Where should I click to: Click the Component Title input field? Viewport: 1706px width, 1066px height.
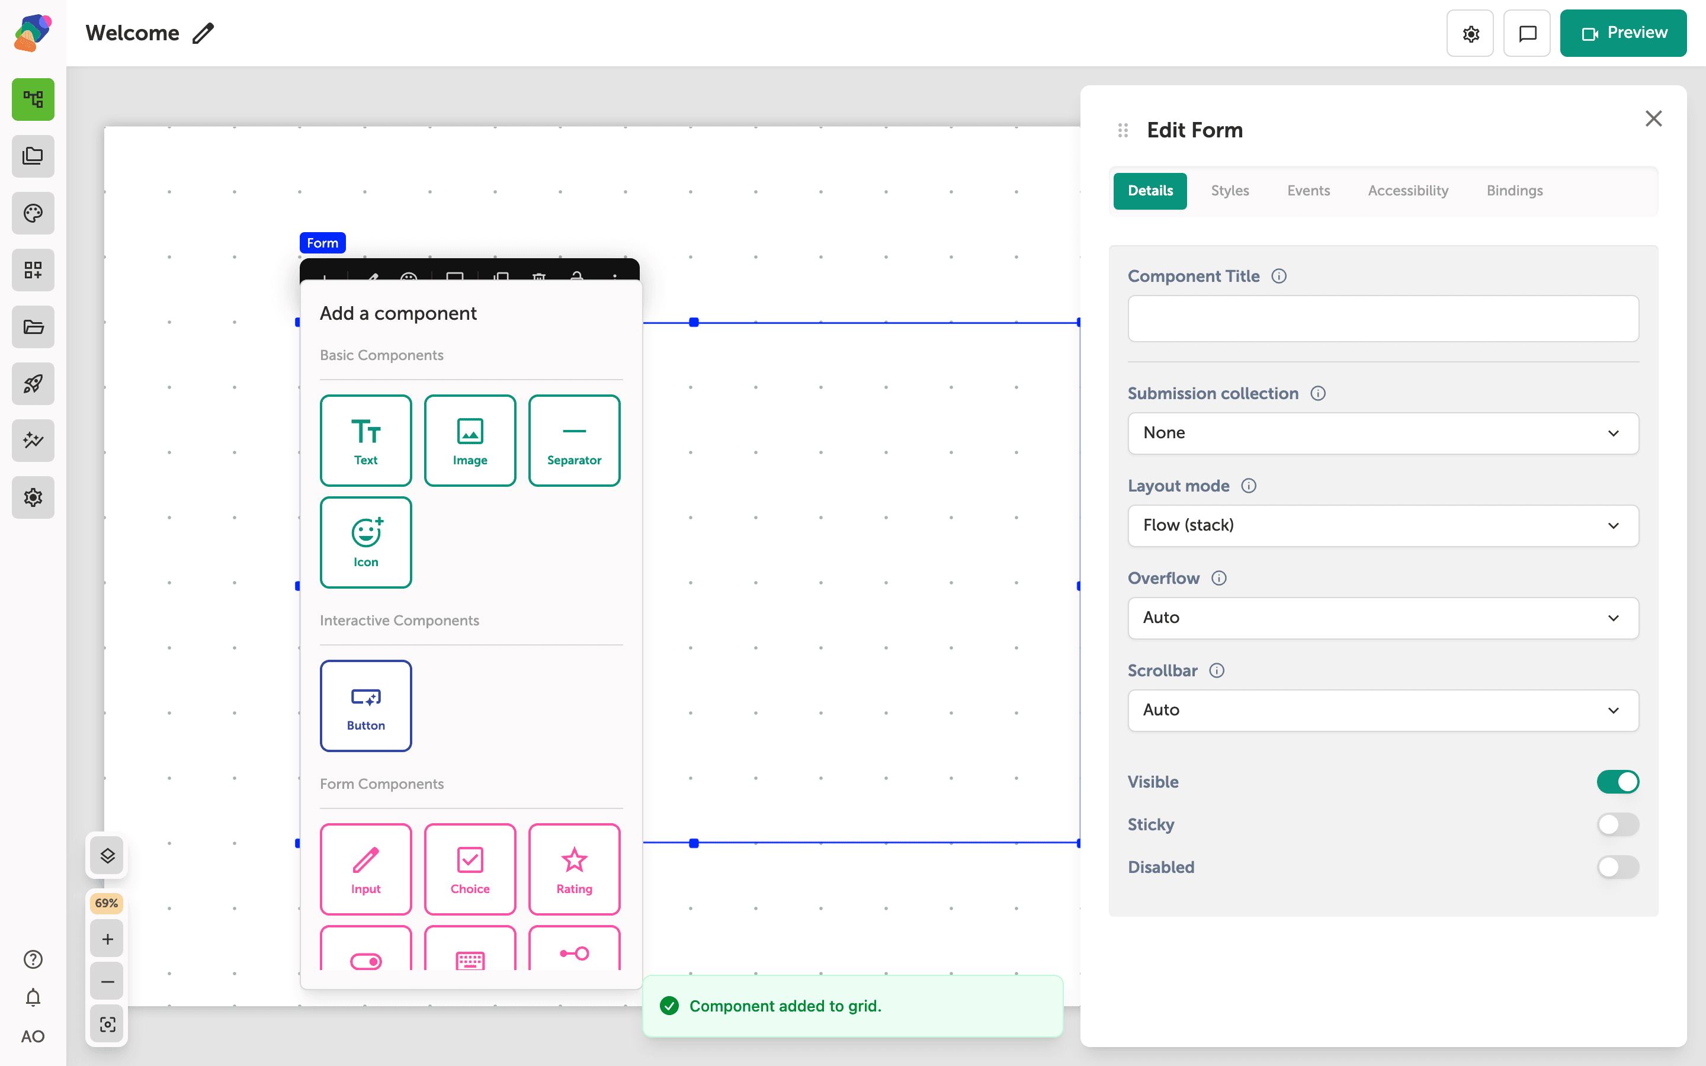pos(1383,319)
